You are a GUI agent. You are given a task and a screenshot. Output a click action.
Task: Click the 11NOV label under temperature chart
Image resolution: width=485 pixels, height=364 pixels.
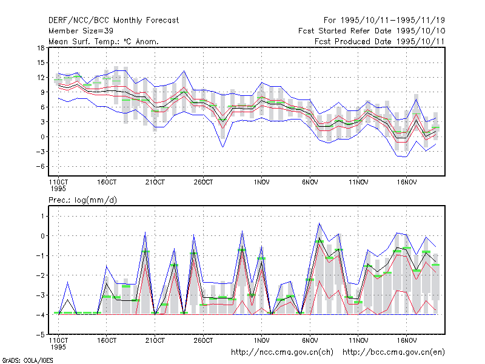click(x=358, y=183)
